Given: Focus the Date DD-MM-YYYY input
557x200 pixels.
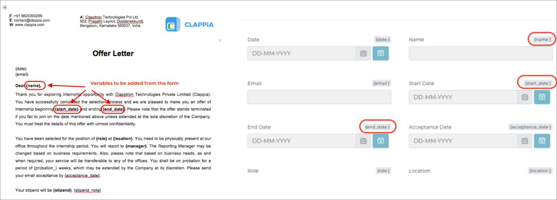Looking at the screenshot, I should [301, 53].
